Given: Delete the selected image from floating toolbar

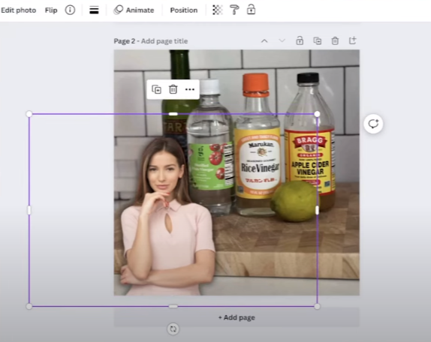Looking at the screenshot, I should tap(173, 89).
